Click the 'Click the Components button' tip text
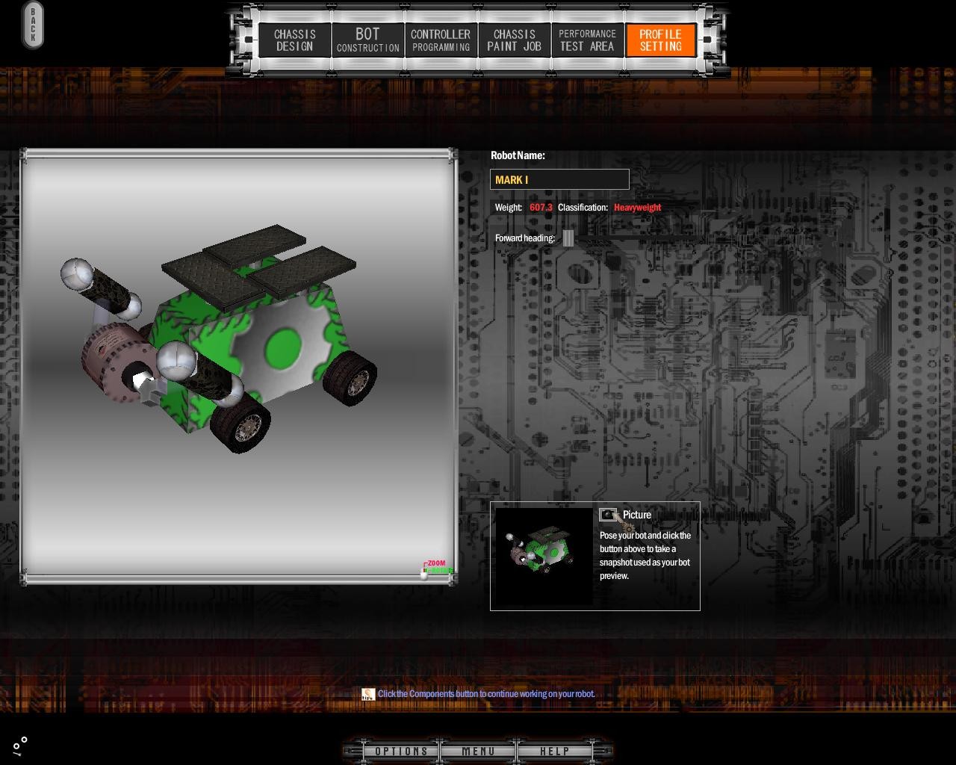The width and height of the screenshot is (956, 765). pyautogui.click(x=486, y=694)
